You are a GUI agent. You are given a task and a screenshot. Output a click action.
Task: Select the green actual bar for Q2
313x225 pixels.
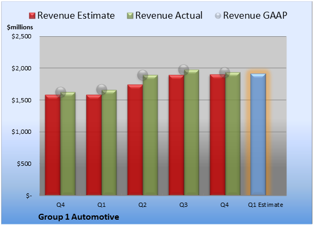[150, 135]
